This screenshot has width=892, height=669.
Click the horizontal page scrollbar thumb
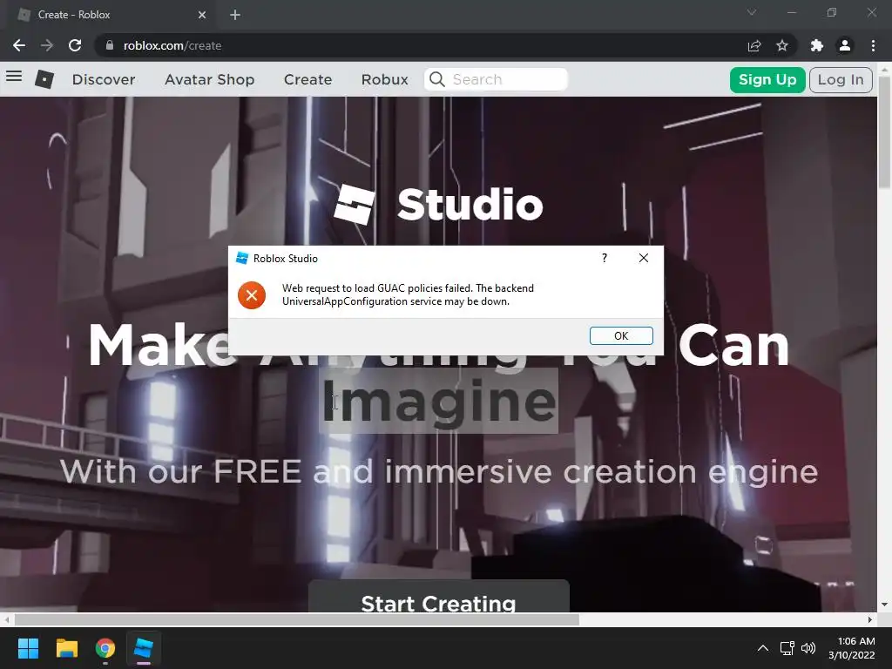(x=296, y=619)
